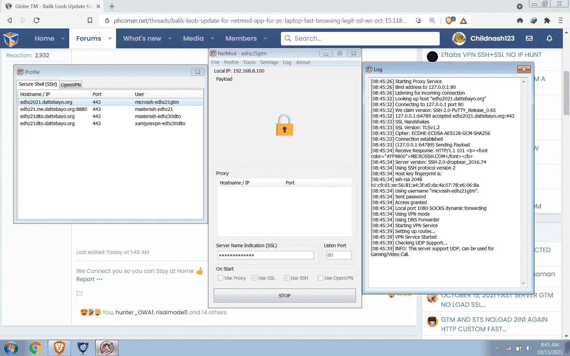Viewport: 570px width, 356px height.
Task: Click the reaction emojis under the post
Action: point(91,312)
